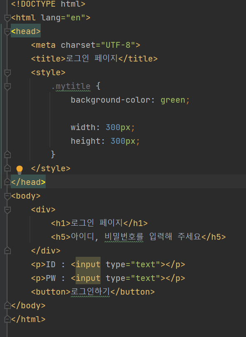The height and width of the screenshot is (337, 246).
Task: Click the h1 heading line text
Action: tap(99, 223)
